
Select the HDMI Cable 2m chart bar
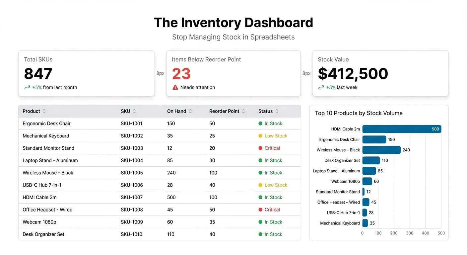[402, 129]
